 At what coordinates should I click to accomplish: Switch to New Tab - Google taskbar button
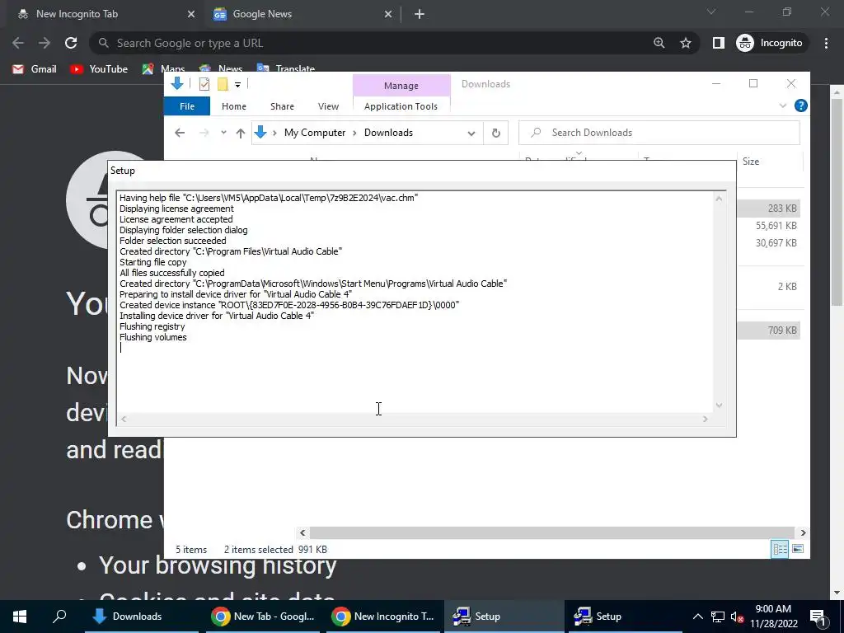[263, 617]
